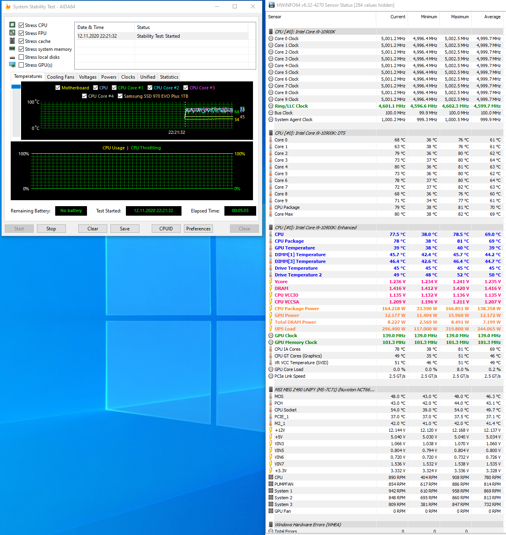Click the thermometer icon of Core Max
This screenshot has height=535, width=506.
tap(271, 214)
